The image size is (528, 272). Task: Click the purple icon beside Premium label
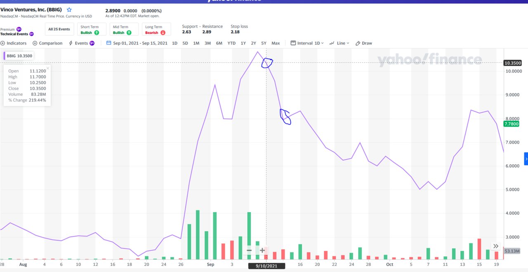19,29
